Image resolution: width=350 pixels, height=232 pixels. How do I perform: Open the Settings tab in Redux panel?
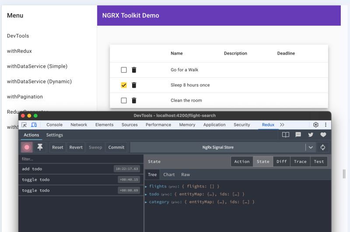click(x=54, y=135)
